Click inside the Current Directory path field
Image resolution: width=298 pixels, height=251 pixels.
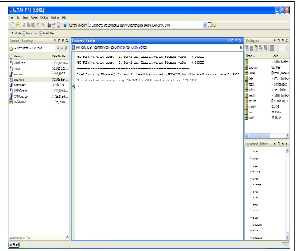click(145, 25)
